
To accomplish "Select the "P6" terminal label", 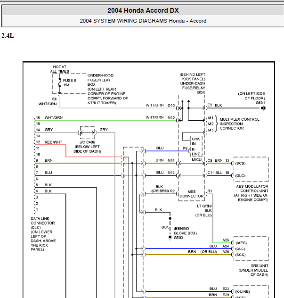I will point(185,148).
